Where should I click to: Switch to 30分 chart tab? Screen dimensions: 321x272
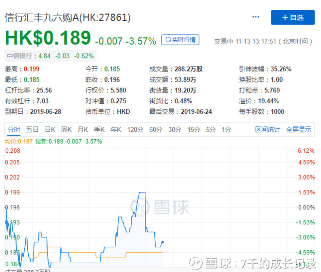tap(175, 129)
